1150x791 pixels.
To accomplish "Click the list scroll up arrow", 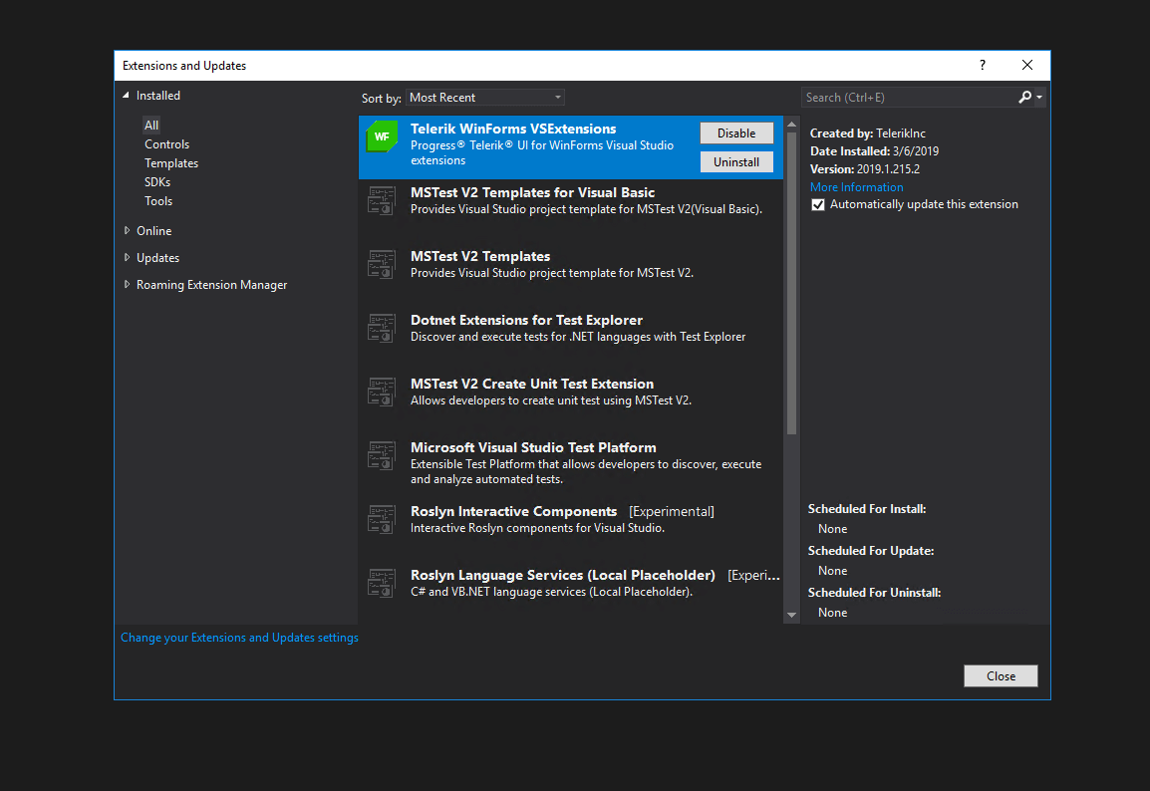I will point(791,124).
